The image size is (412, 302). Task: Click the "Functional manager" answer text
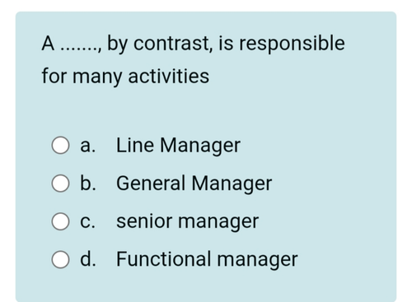[x=207, y=259]
